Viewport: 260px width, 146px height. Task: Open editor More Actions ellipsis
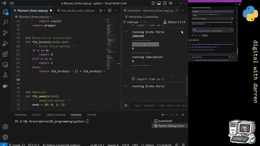point(115,11)
